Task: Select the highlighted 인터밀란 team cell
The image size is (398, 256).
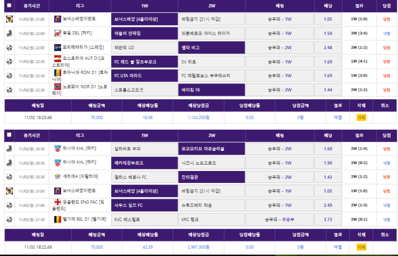Action: 211,176
